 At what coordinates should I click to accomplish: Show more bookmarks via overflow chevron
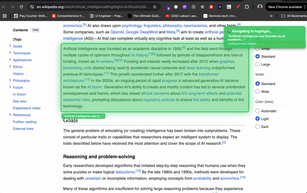coord(271,16)
